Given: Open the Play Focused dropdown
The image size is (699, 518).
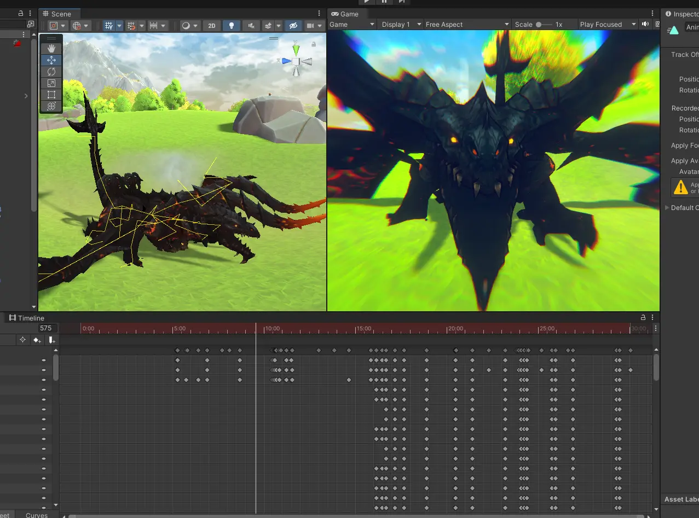Looking at the screenshot, I should click(x=608, y=25).
